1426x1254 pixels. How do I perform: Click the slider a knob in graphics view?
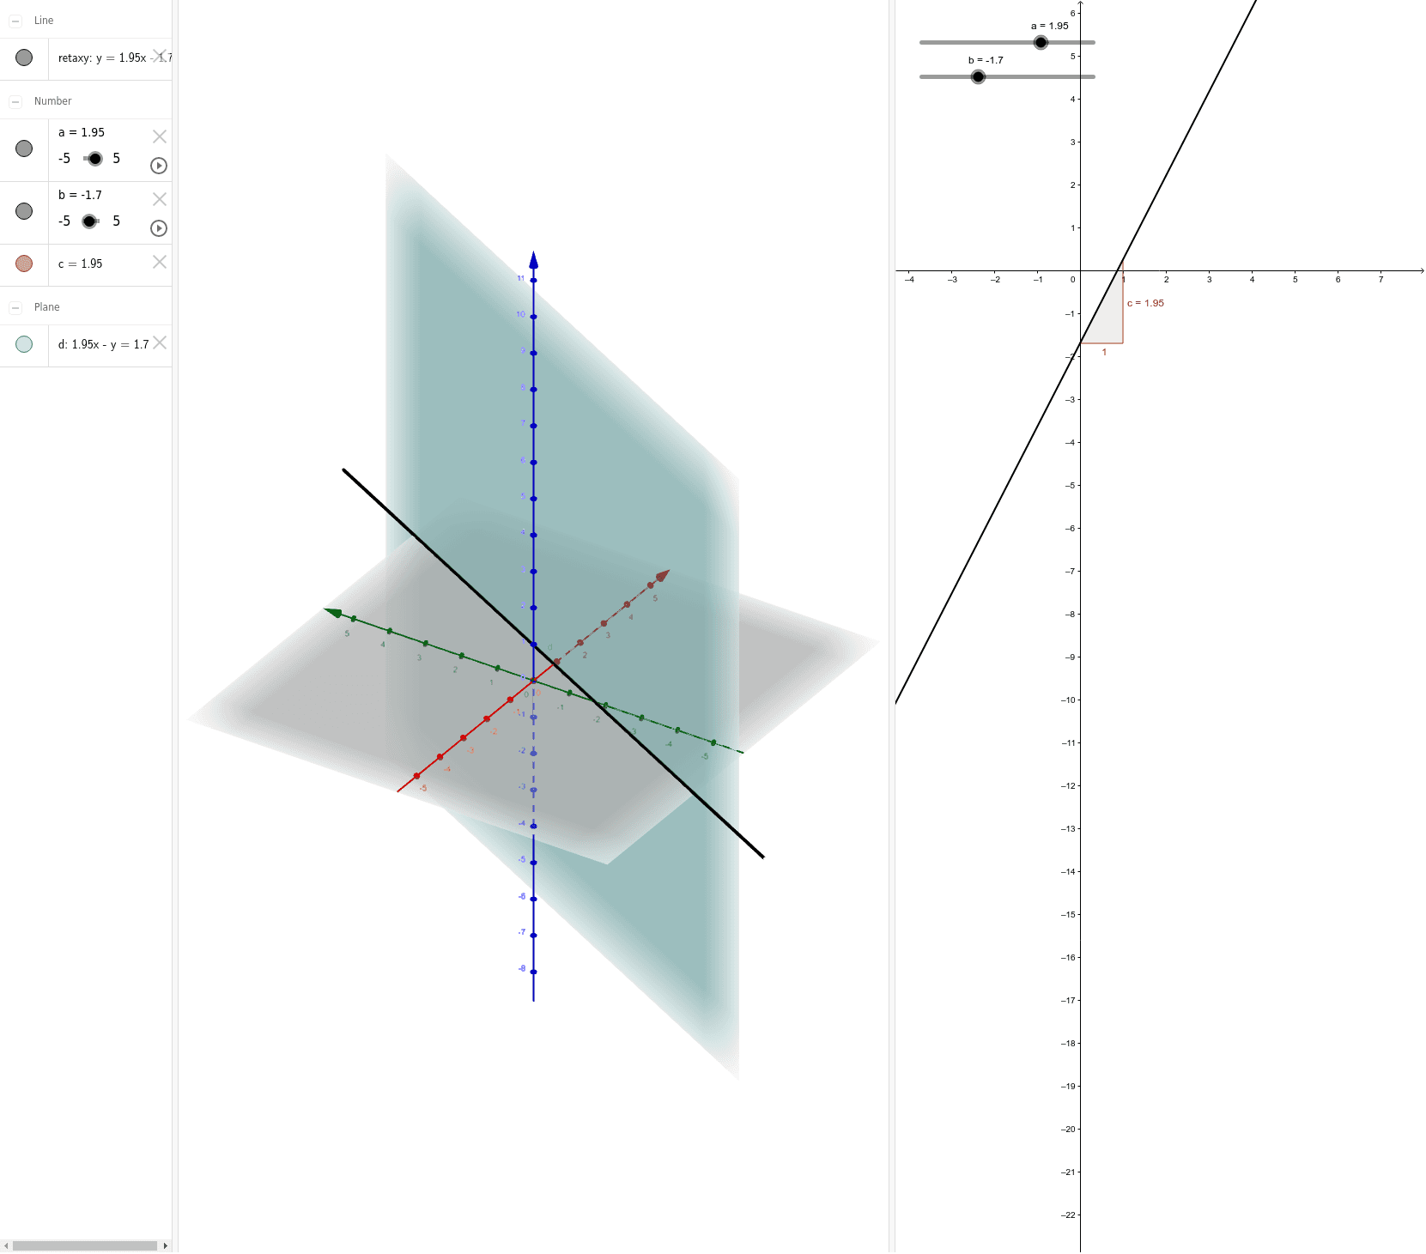tap(1040, 41)
